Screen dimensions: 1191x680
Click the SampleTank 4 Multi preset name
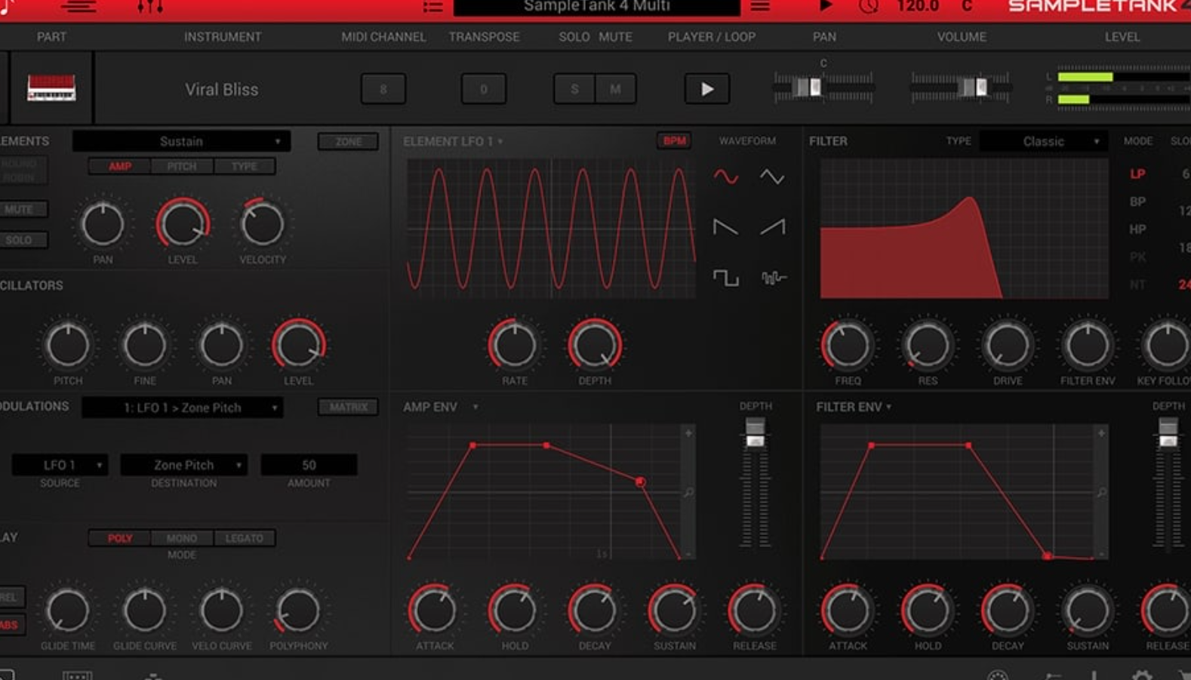pyautogui.click(x=596, y=7)
